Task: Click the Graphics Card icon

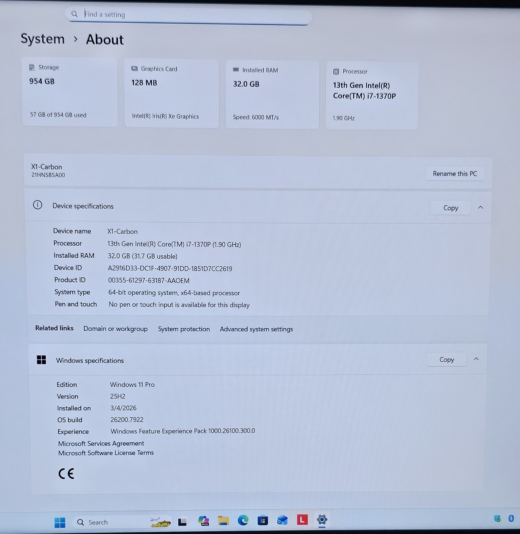Action: (134, 69)
